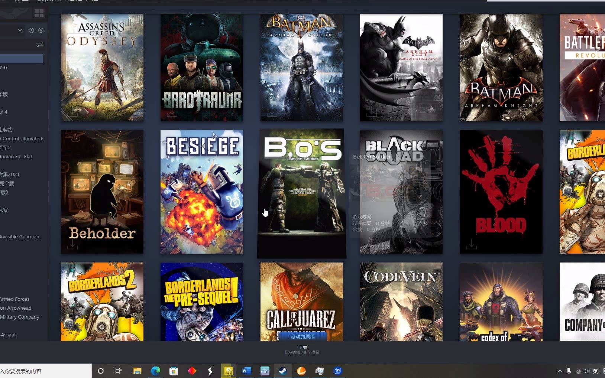Open network status tray icon

[578, 371]
